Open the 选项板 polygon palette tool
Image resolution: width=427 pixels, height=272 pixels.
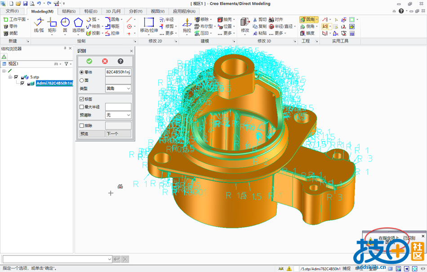78,25
